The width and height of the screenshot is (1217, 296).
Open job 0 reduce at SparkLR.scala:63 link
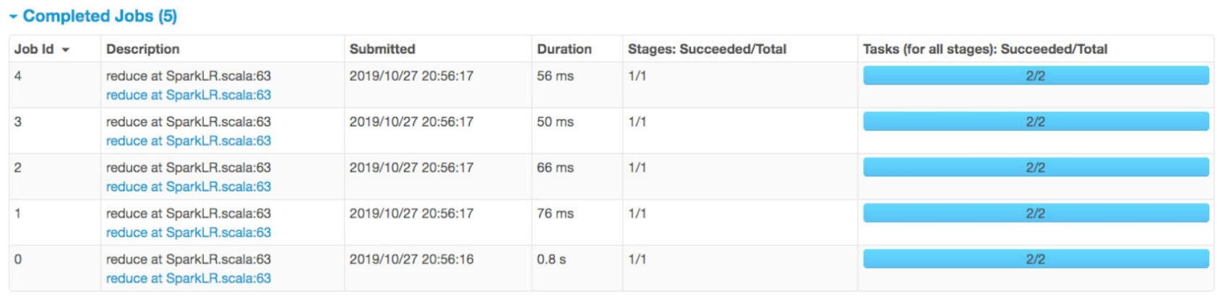coord(189,279)
